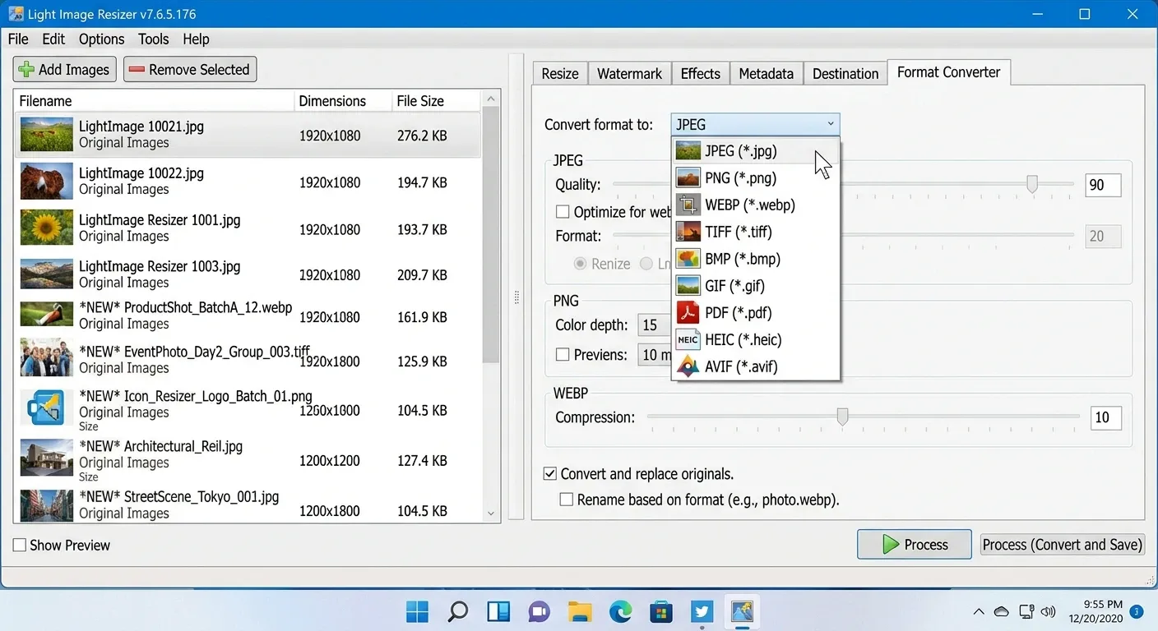Click the JPEG quality value field 90
Viewport: 1158px width, 631px height.
tap(1103, 185)
